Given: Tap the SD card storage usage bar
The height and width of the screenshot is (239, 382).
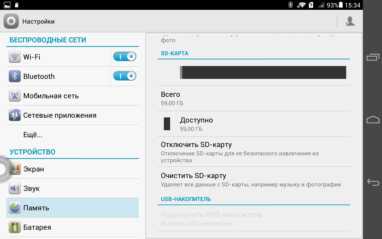Looking at the screenshot, I should pyautogui.click(x=263, y=73).
